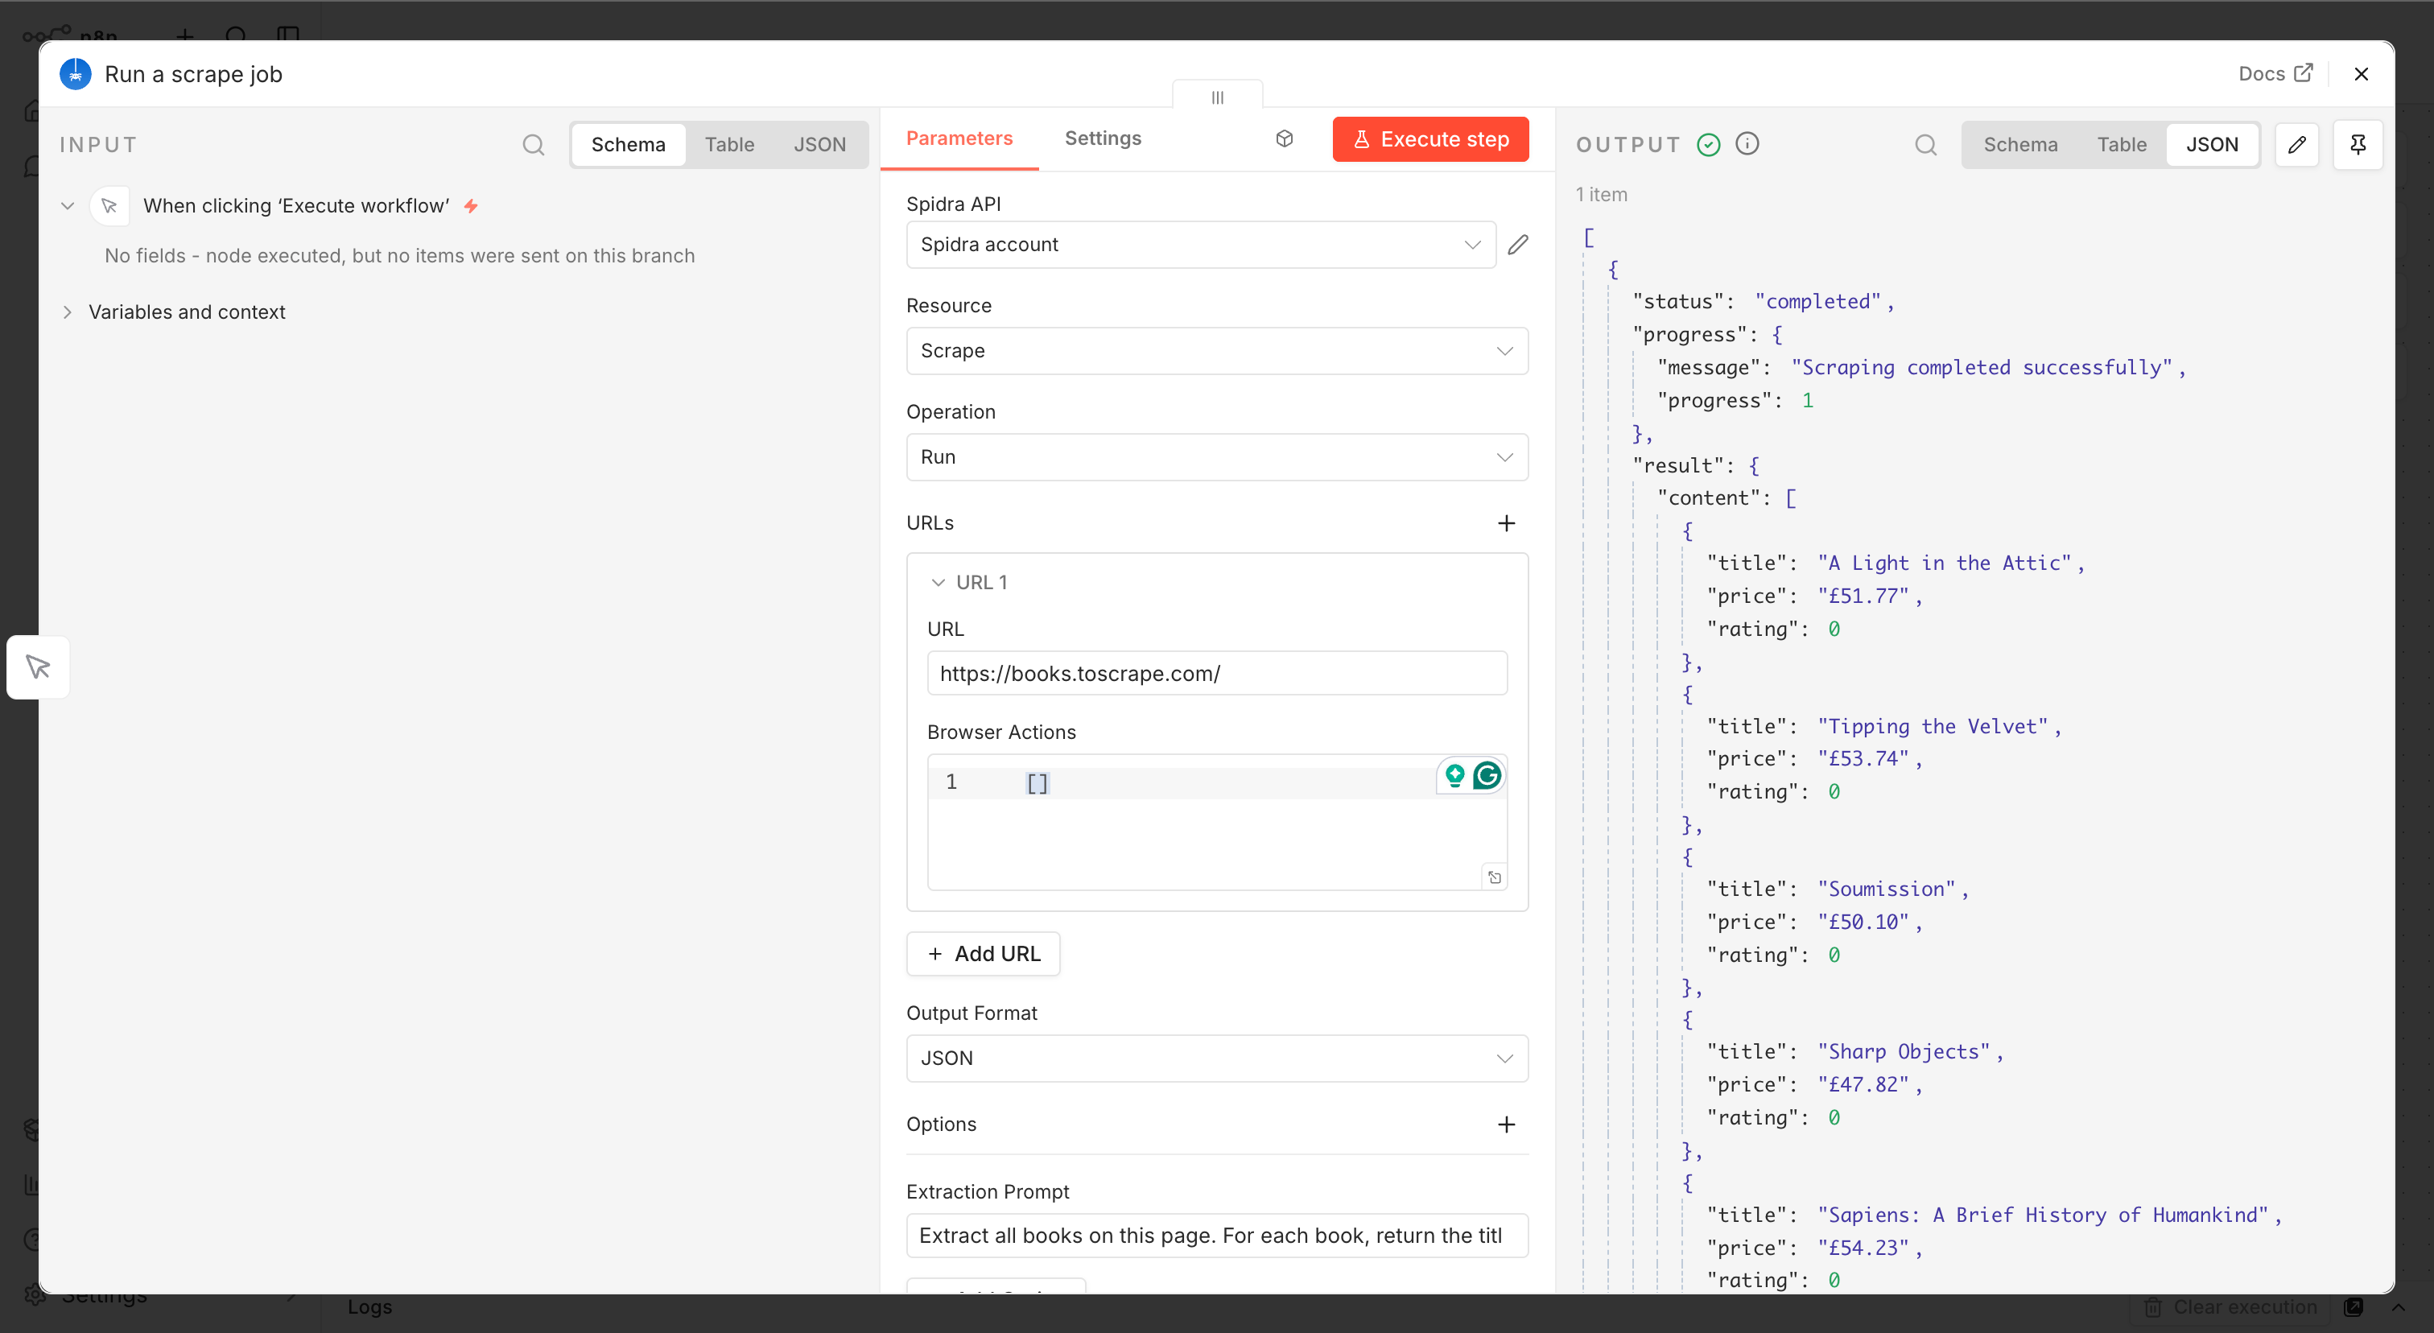The width and height of the screenshot is (2434, 1333).
Task: Edit output data with pencil icon
Action: pyautogui.click(x=2296, y=145)
